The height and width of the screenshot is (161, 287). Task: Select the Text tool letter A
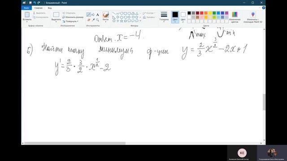[x=97, y=15]
